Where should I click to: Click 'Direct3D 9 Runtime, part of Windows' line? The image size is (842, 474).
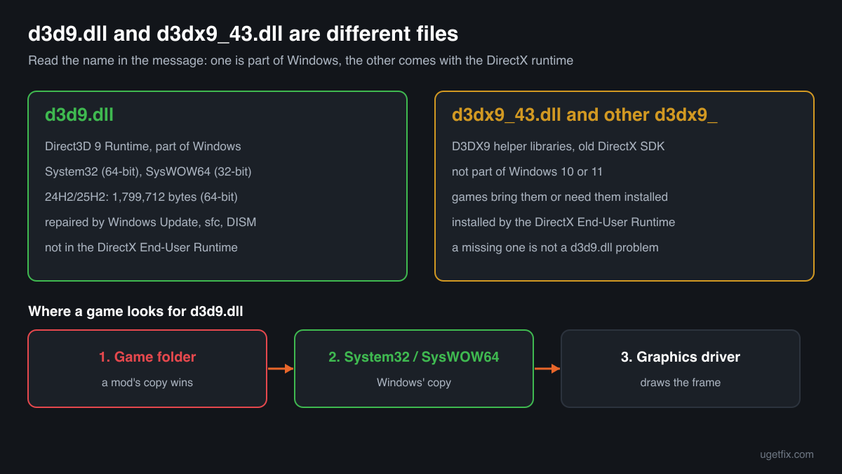[143, 147]
